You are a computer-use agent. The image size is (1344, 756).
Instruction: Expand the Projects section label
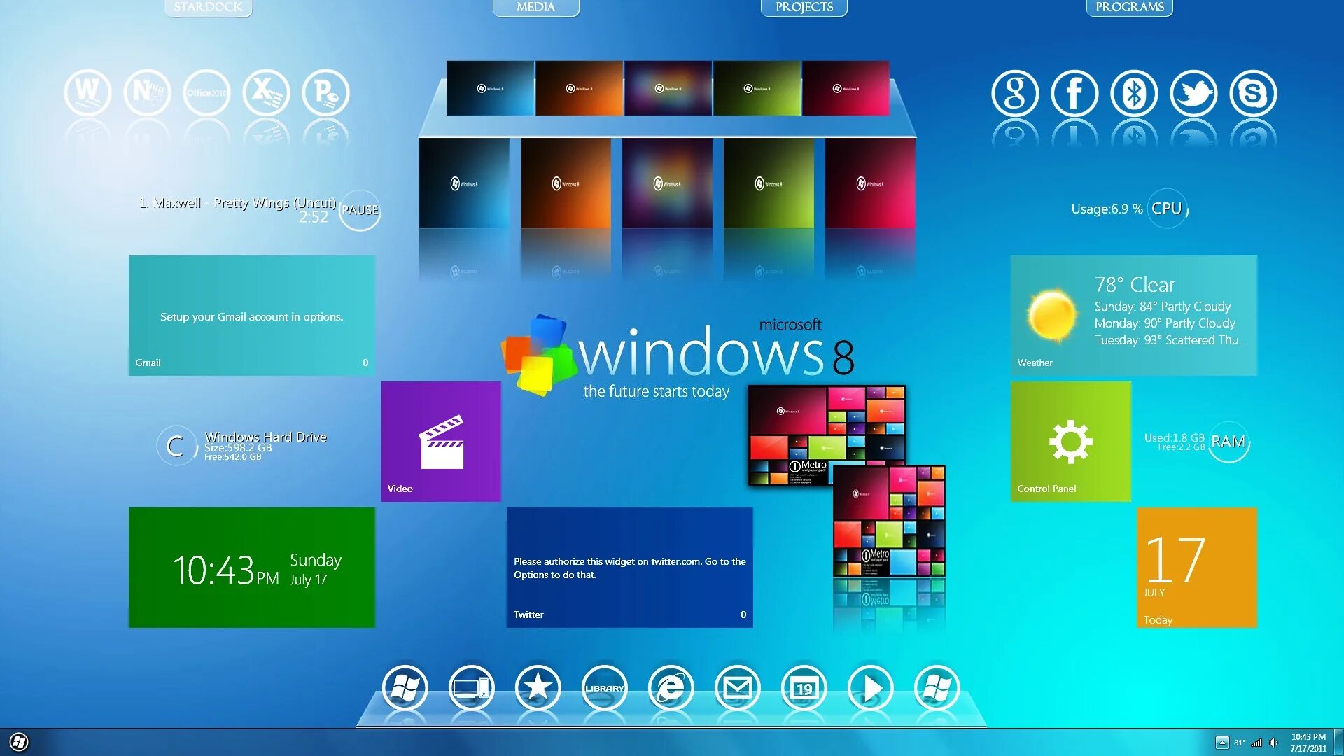[803, 8]
